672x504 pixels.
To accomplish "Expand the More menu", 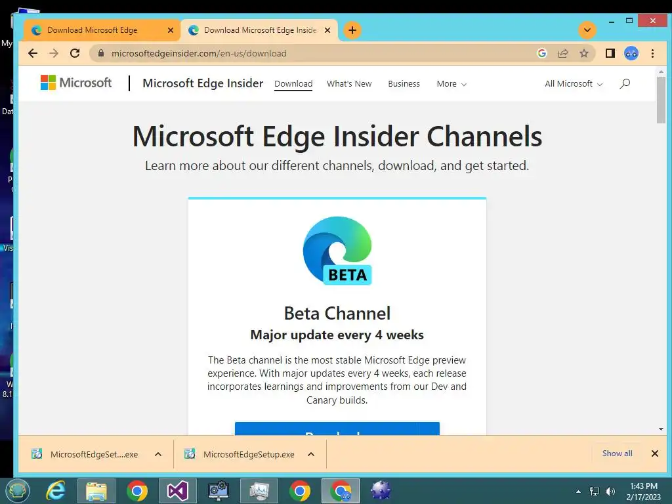I will pos(451,83).
